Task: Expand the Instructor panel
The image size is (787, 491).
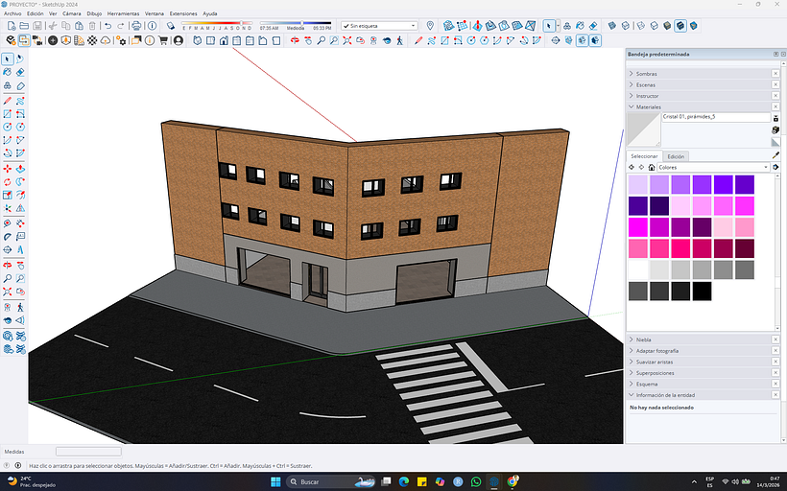Action: 632,96
